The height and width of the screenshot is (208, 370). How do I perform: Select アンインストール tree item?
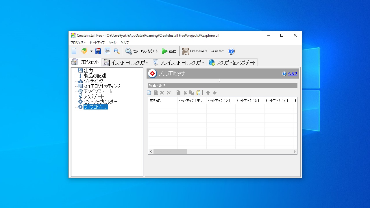pyautogui.click(x=98, y=91)
